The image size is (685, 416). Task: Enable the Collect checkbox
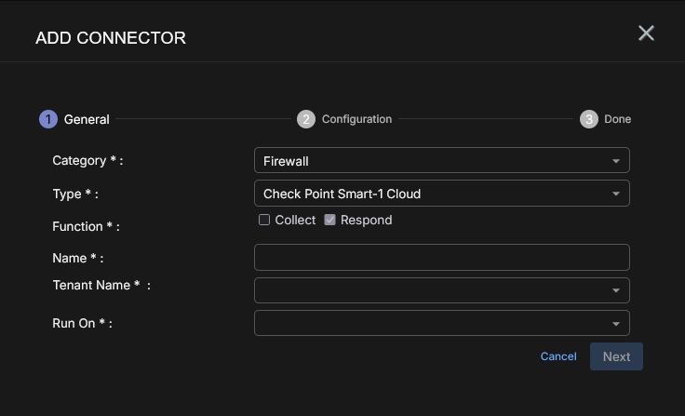264,220
